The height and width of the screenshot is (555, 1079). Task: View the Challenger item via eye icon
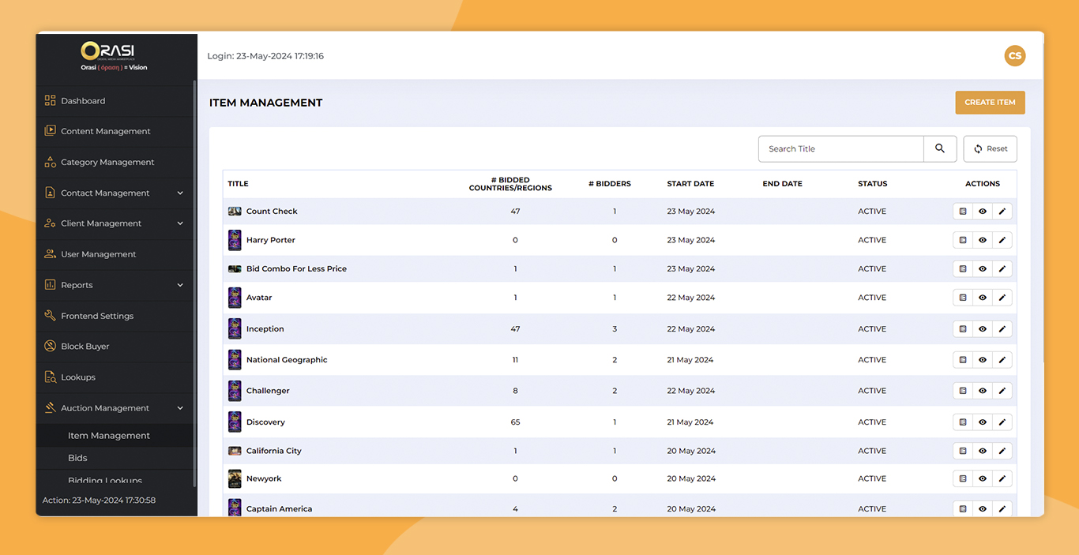983,391
